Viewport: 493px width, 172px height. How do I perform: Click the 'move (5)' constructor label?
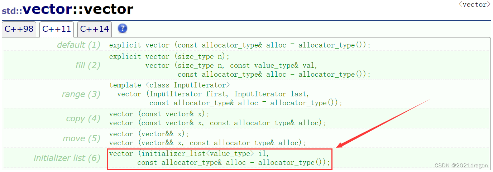coord(81,138)
